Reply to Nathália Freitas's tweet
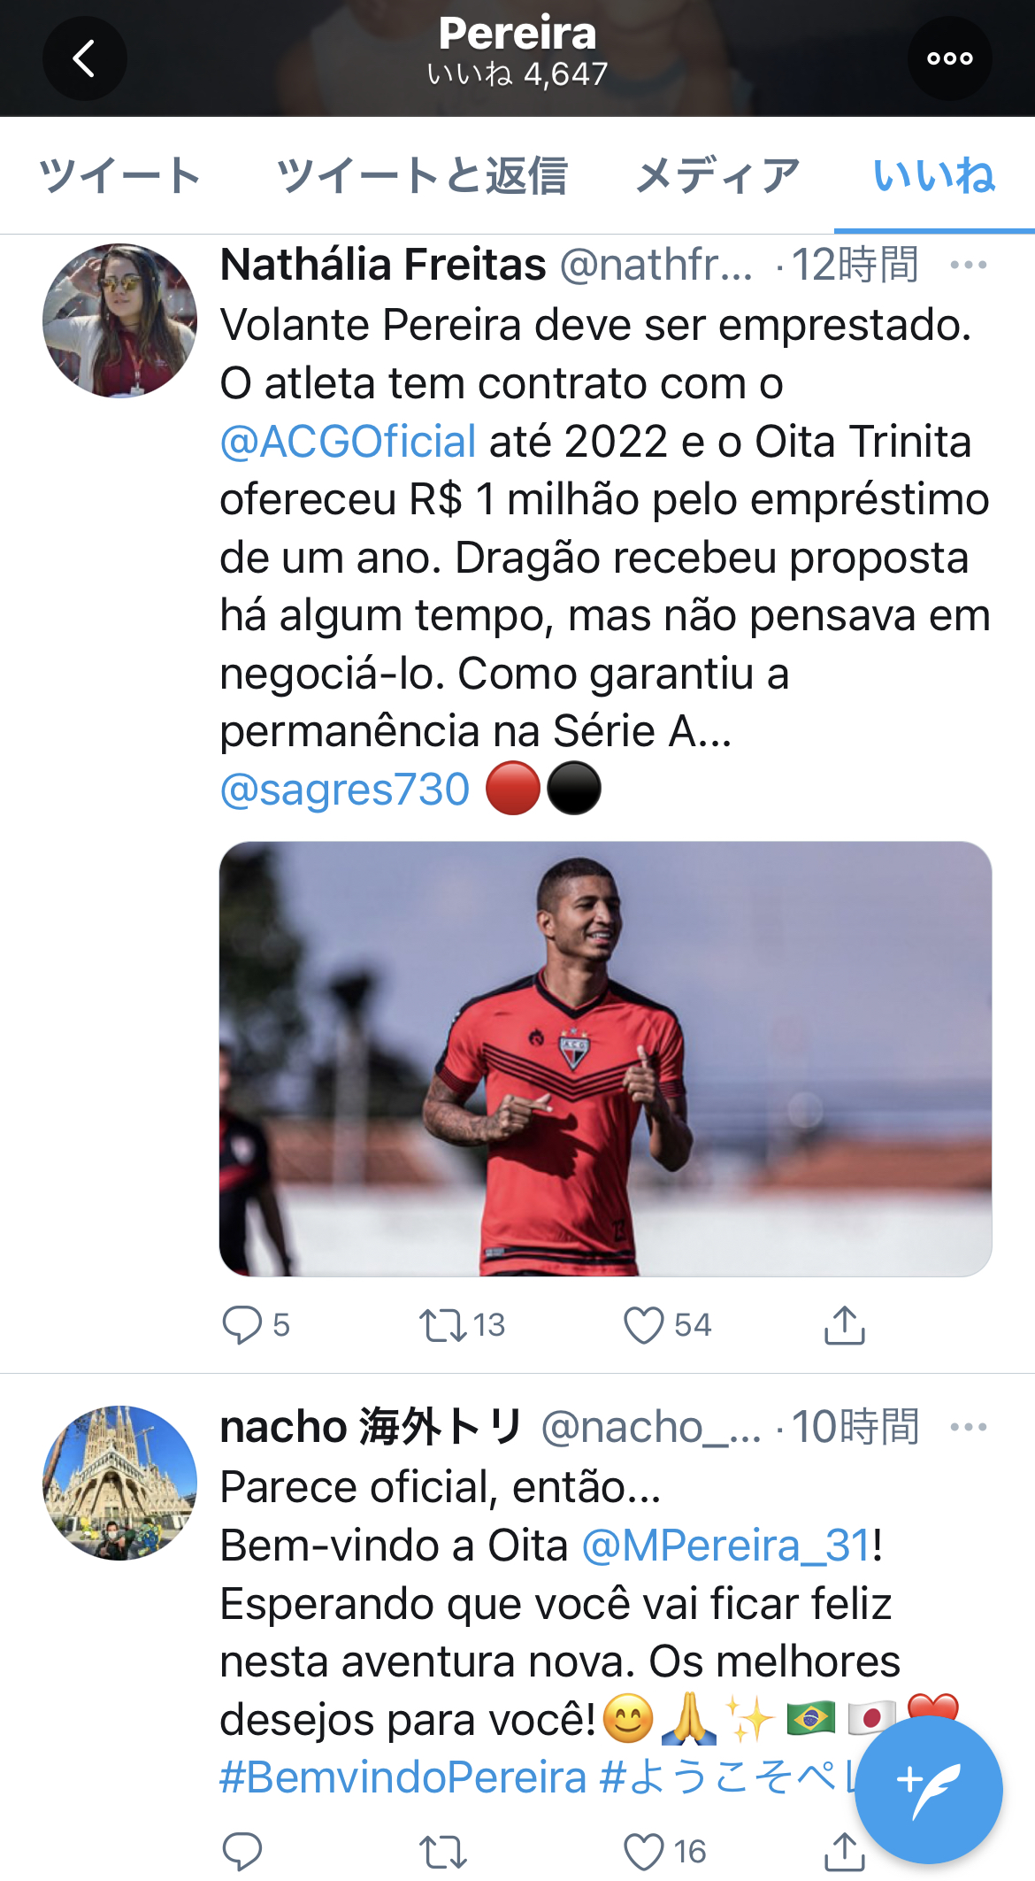Screen dimensions: 1035x1881 coord(241,1325)
